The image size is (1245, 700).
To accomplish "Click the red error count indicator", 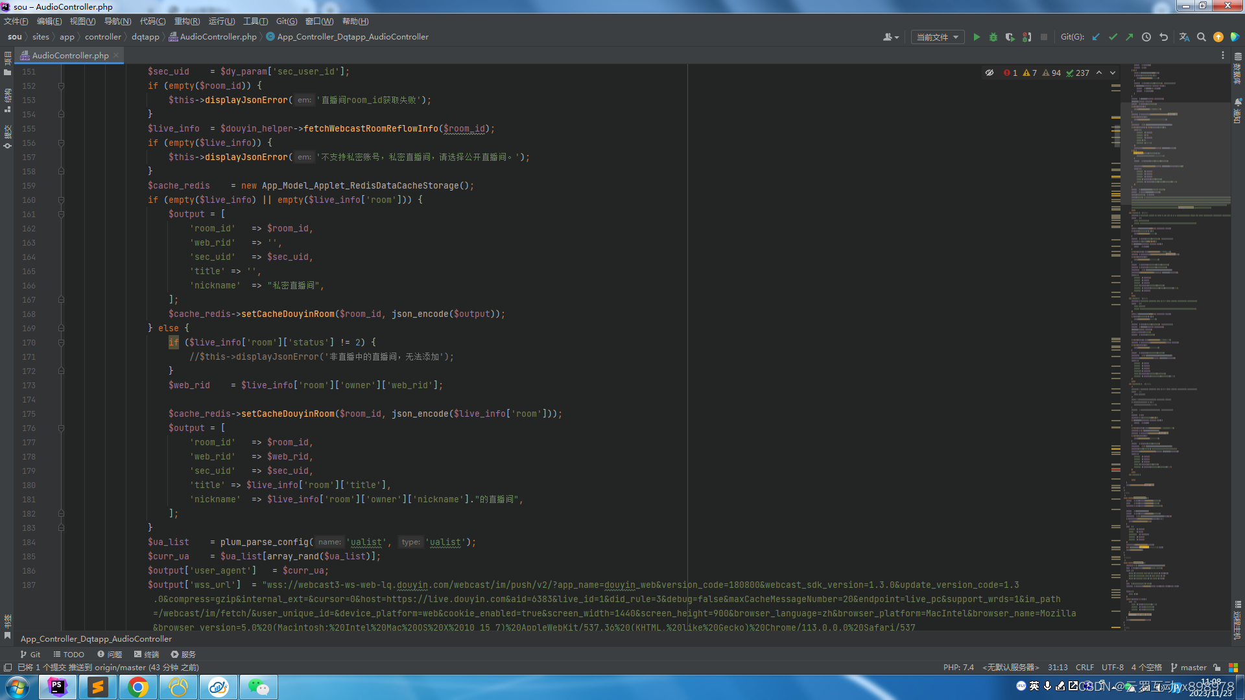I will pyautogui.click(x=1010, y=73).
